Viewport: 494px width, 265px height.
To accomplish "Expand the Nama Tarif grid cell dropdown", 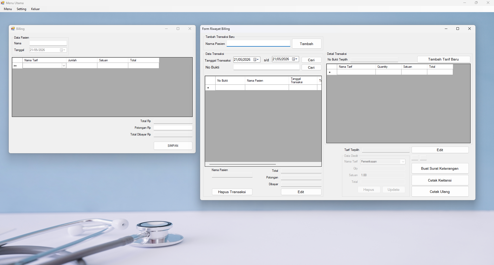I will (64, 66).
